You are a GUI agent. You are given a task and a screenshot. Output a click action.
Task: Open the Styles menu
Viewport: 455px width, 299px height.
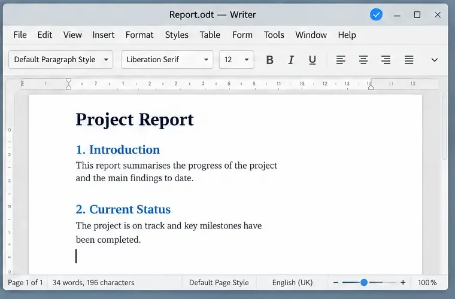[177, 35]
